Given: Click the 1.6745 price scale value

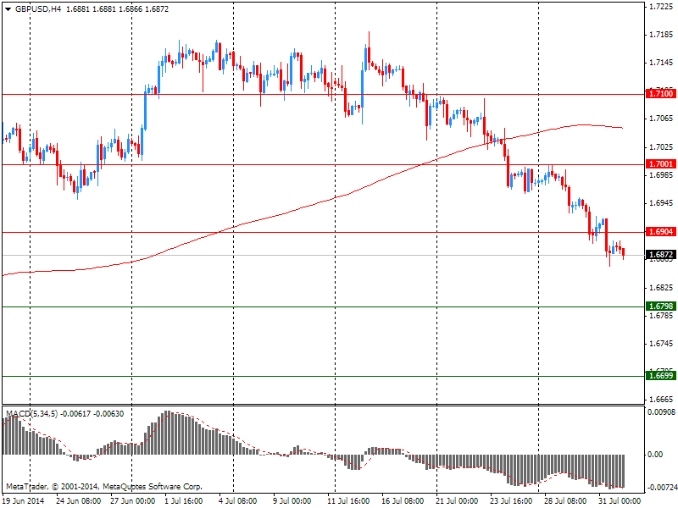Looking at the screenshot, I should click(x=662, y=344).
